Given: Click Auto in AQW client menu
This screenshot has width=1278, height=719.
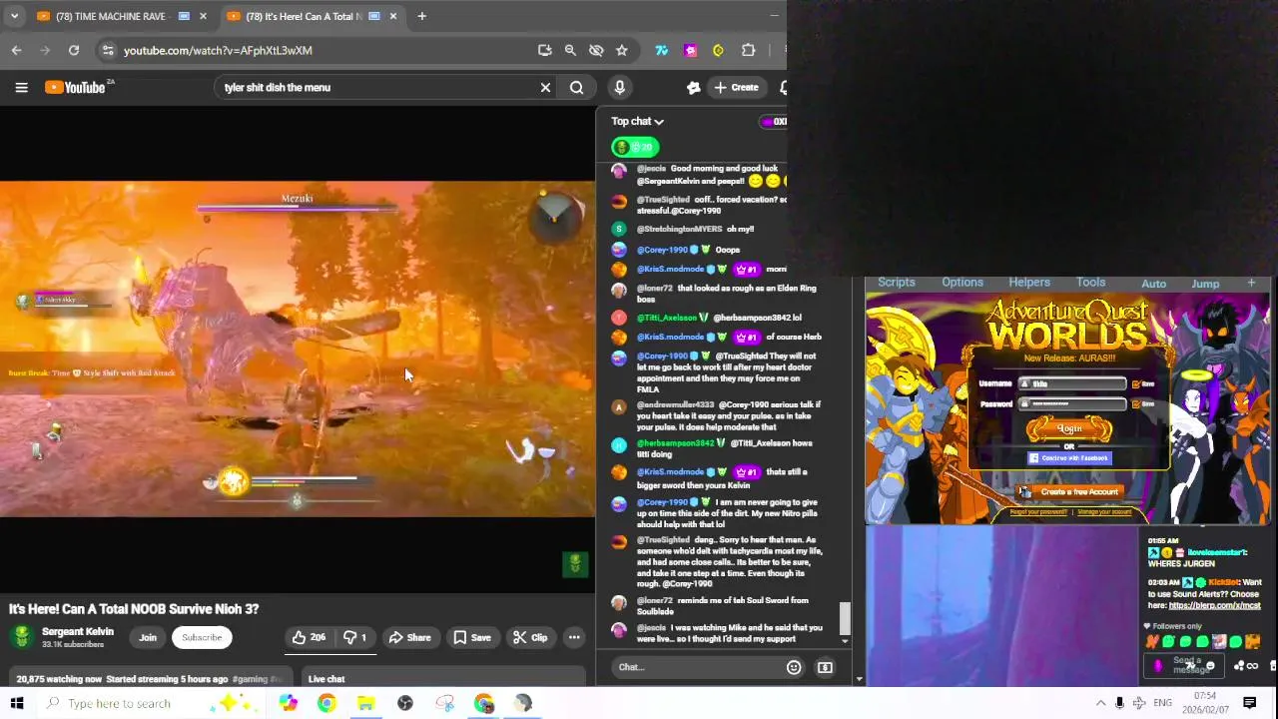Looking at the screenshot, I should pyautogui.click(x=1153, y=284).
